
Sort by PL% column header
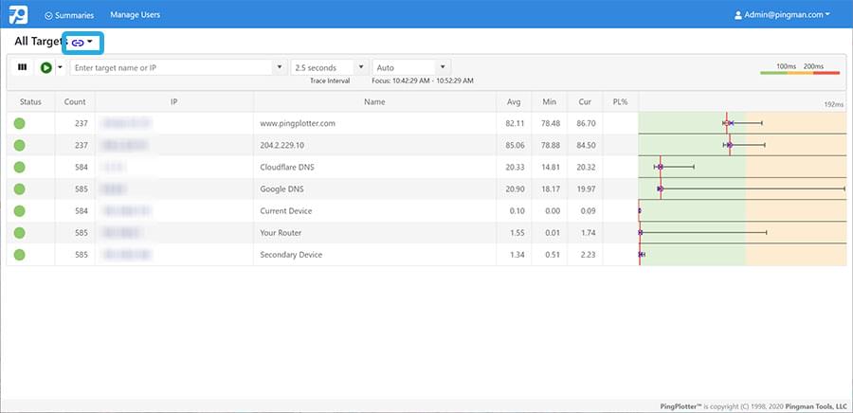(x=620, y=101)
